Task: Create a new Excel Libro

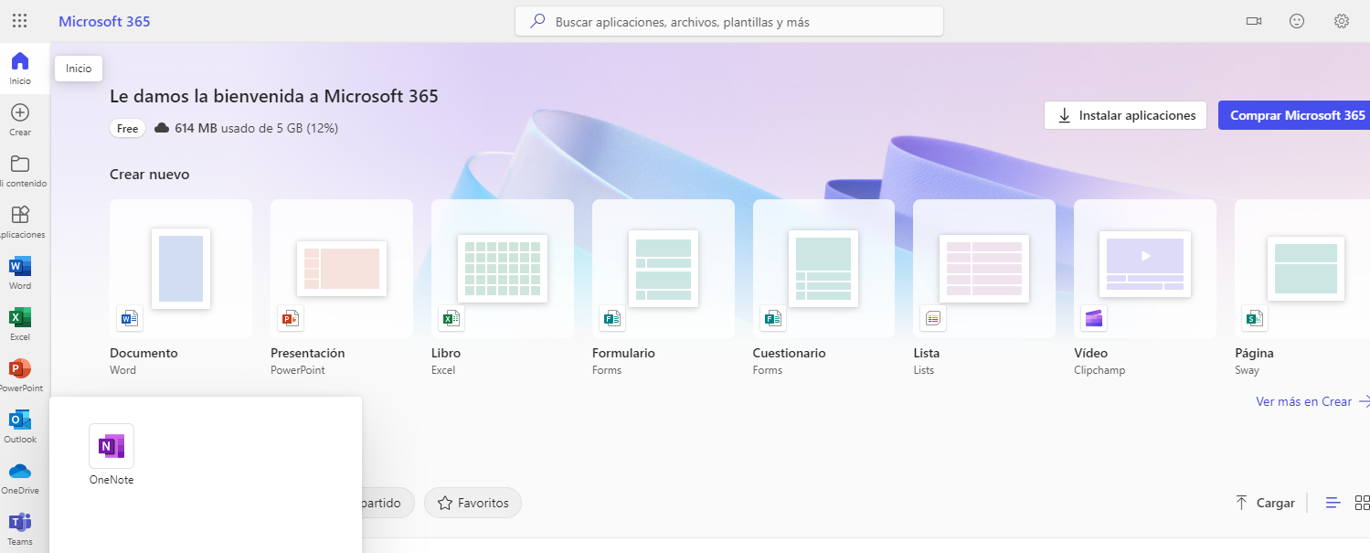Action: (503, 288)
